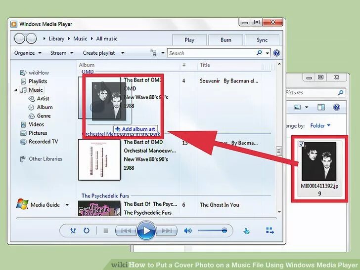Image resolution: width=360 pixels, height=270 pixels.
Task: Turn repeat on
Action: (87, 231)
